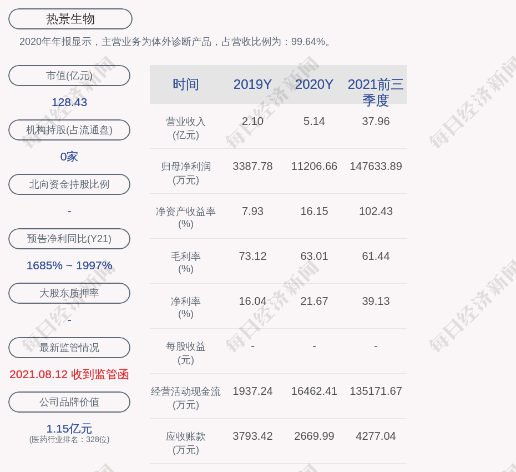Select the 2019Y column header
Screen dimensions: 516x472
coord(253,84)
